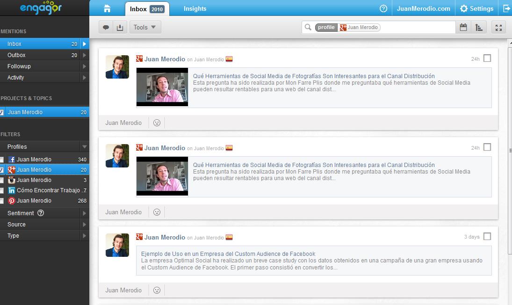Toggle the Juan Merodio project checkbox

1,112
